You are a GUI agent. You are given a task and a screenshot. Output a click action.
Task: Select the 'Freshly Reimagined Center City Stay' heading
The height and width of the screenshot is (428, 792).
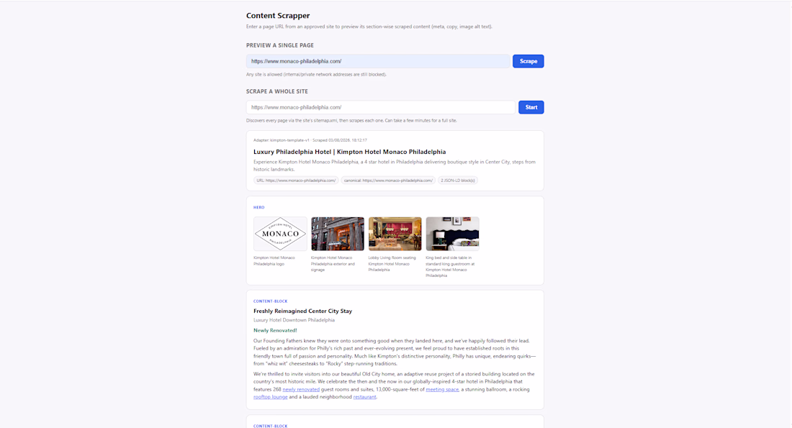click(302, 311)
